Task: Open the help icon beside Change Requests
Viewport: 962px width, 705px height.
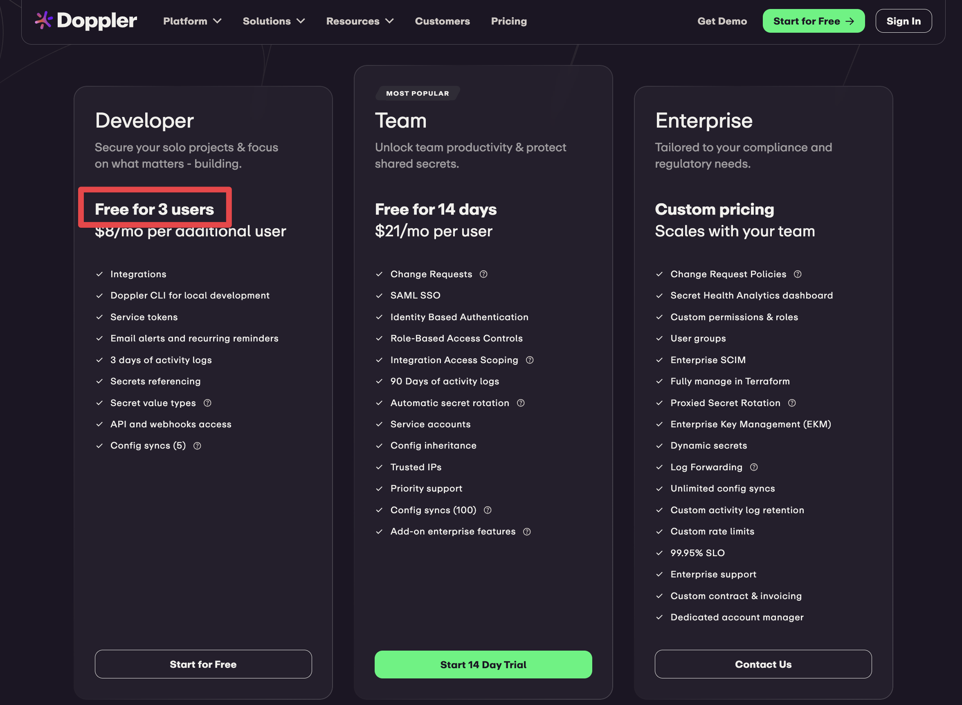Action: [483, 274]
